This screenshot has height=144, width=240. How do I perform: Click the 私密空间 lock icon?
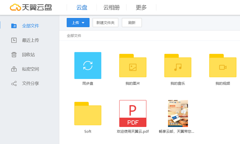14,69
